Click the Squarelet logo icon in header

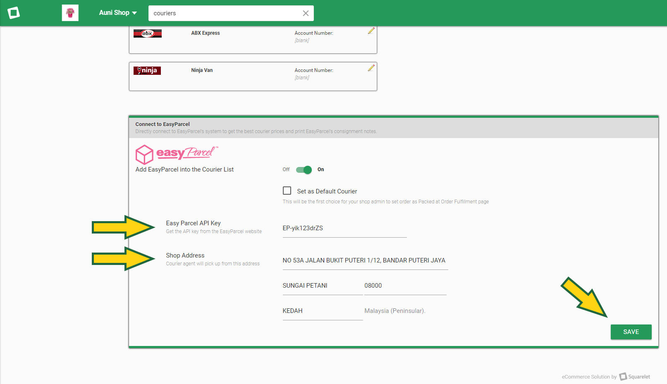[x=14, y=13]
